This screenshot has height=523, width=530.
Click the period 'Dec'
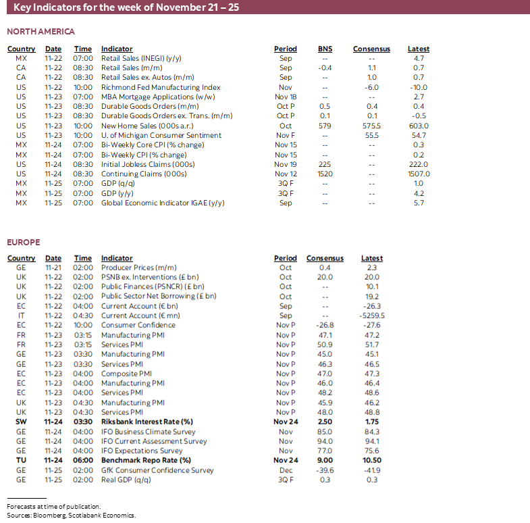pos(286,470)
